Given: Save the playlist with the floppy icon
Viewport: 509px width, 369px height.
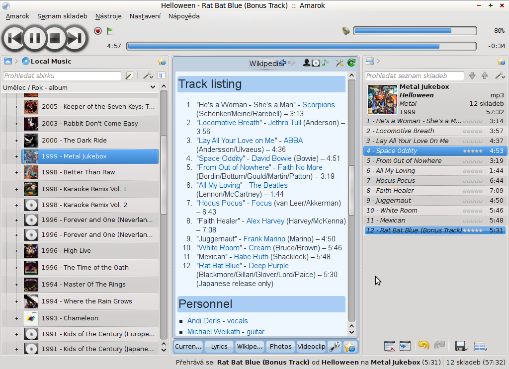Looking at the screenshot, I should point(461,346).
